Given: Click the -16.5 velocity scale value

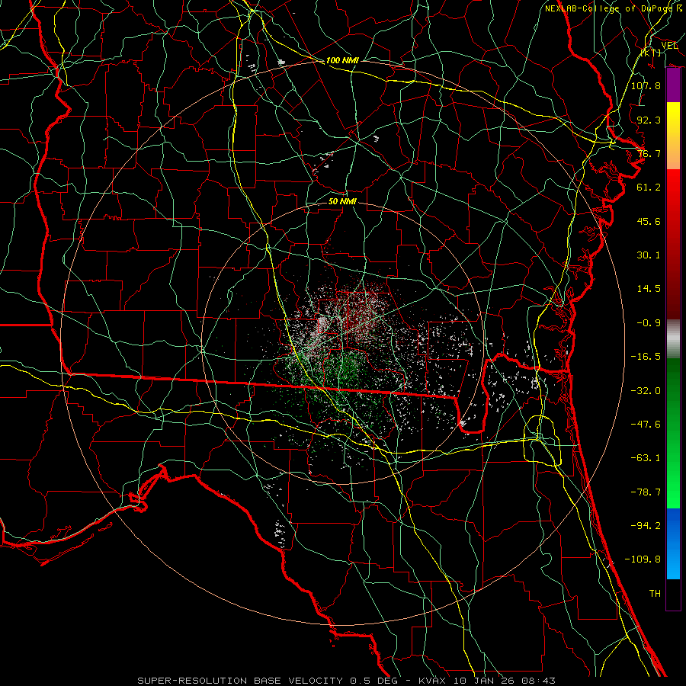Looking at the screenshot, I should 646,357.
